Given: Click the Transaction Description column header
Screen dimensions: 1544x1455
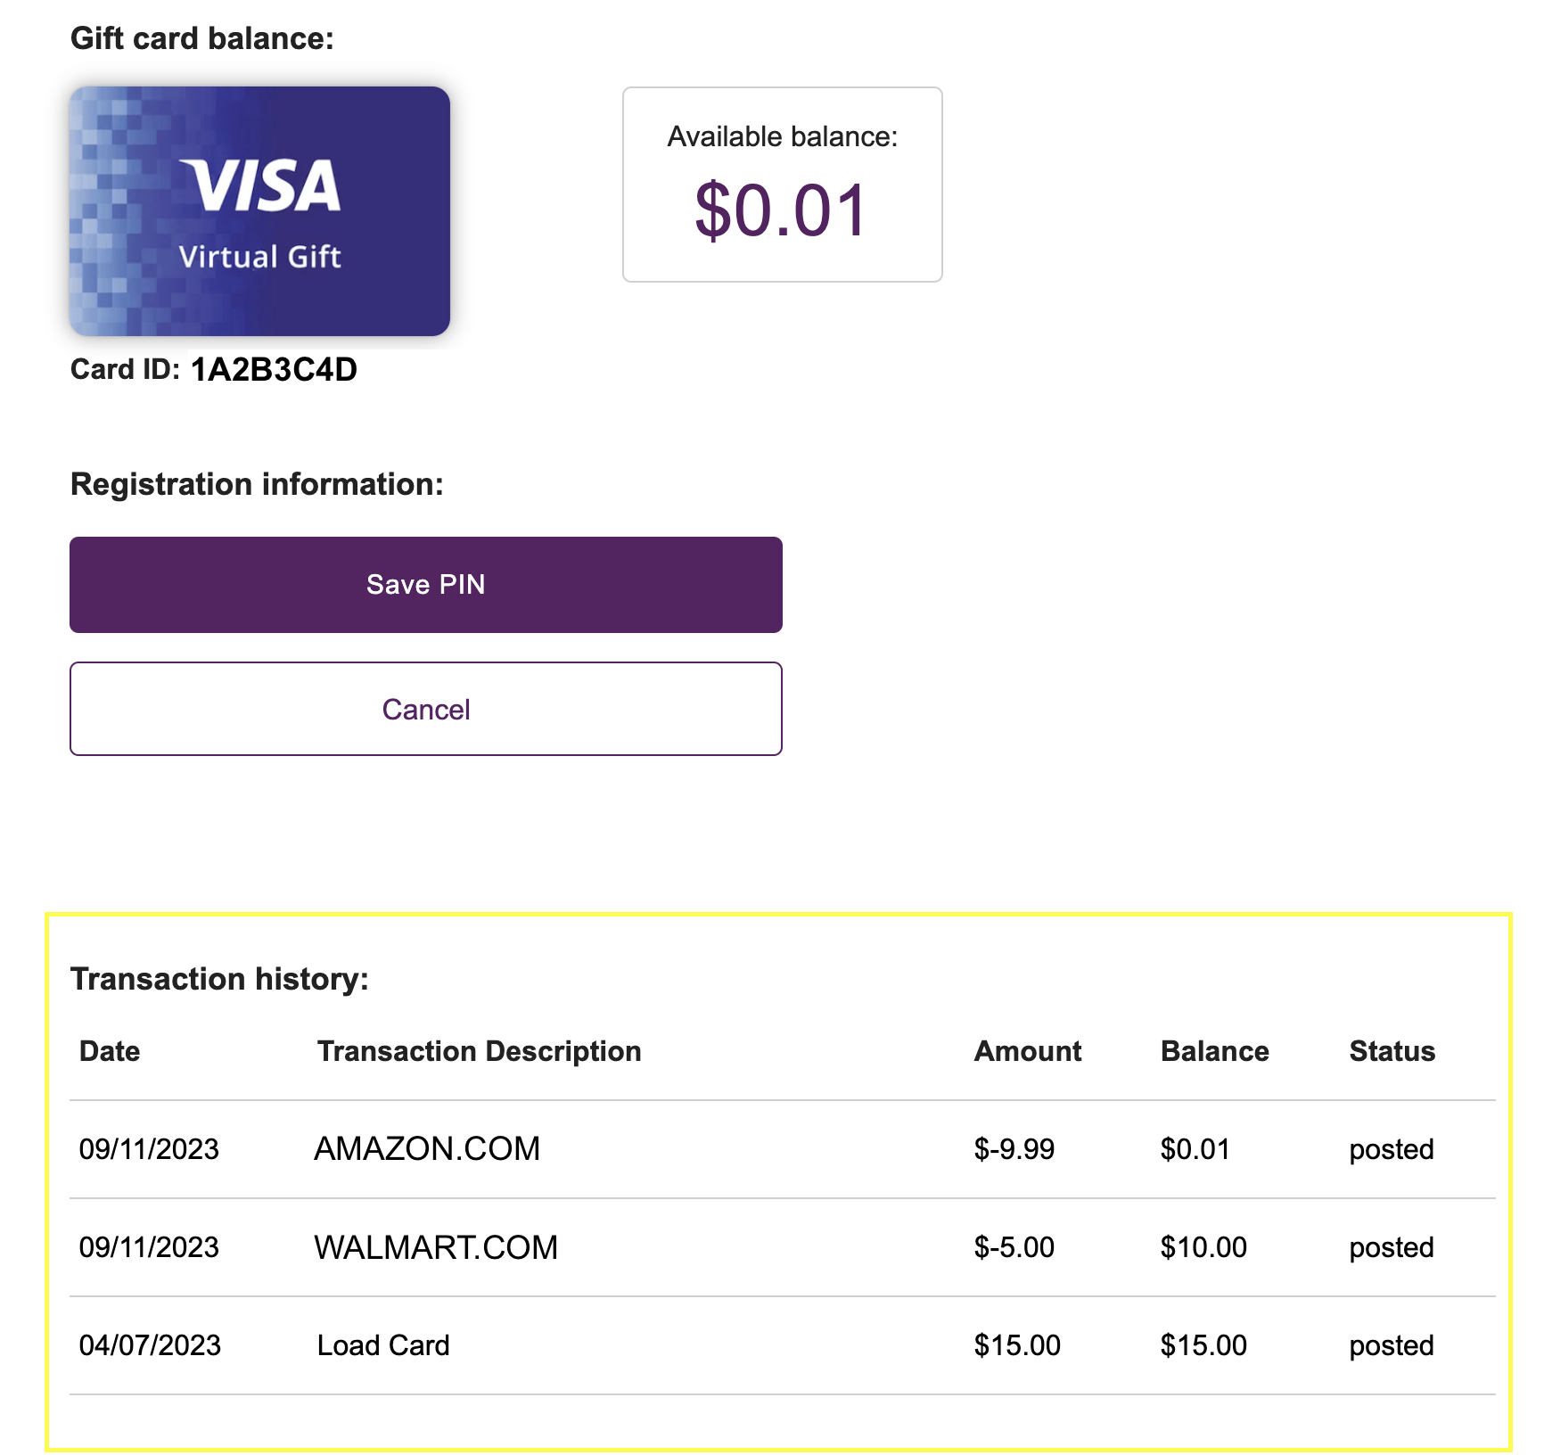Looking at the screenshot, I should tap(479, 1051).
